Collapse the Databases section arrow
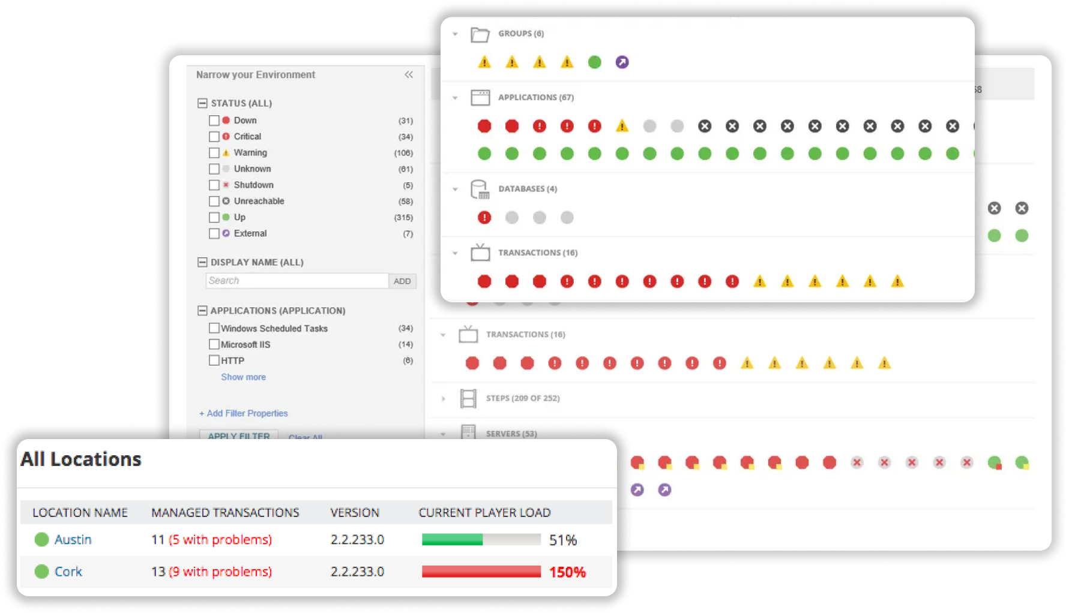Image resolution: width=1069 pixels, height=613 pixels. [x=455, y=189]
